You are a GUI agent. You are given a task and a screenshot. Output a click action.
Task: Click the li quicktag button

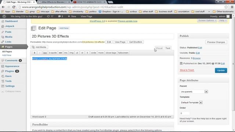click(87, 53)
